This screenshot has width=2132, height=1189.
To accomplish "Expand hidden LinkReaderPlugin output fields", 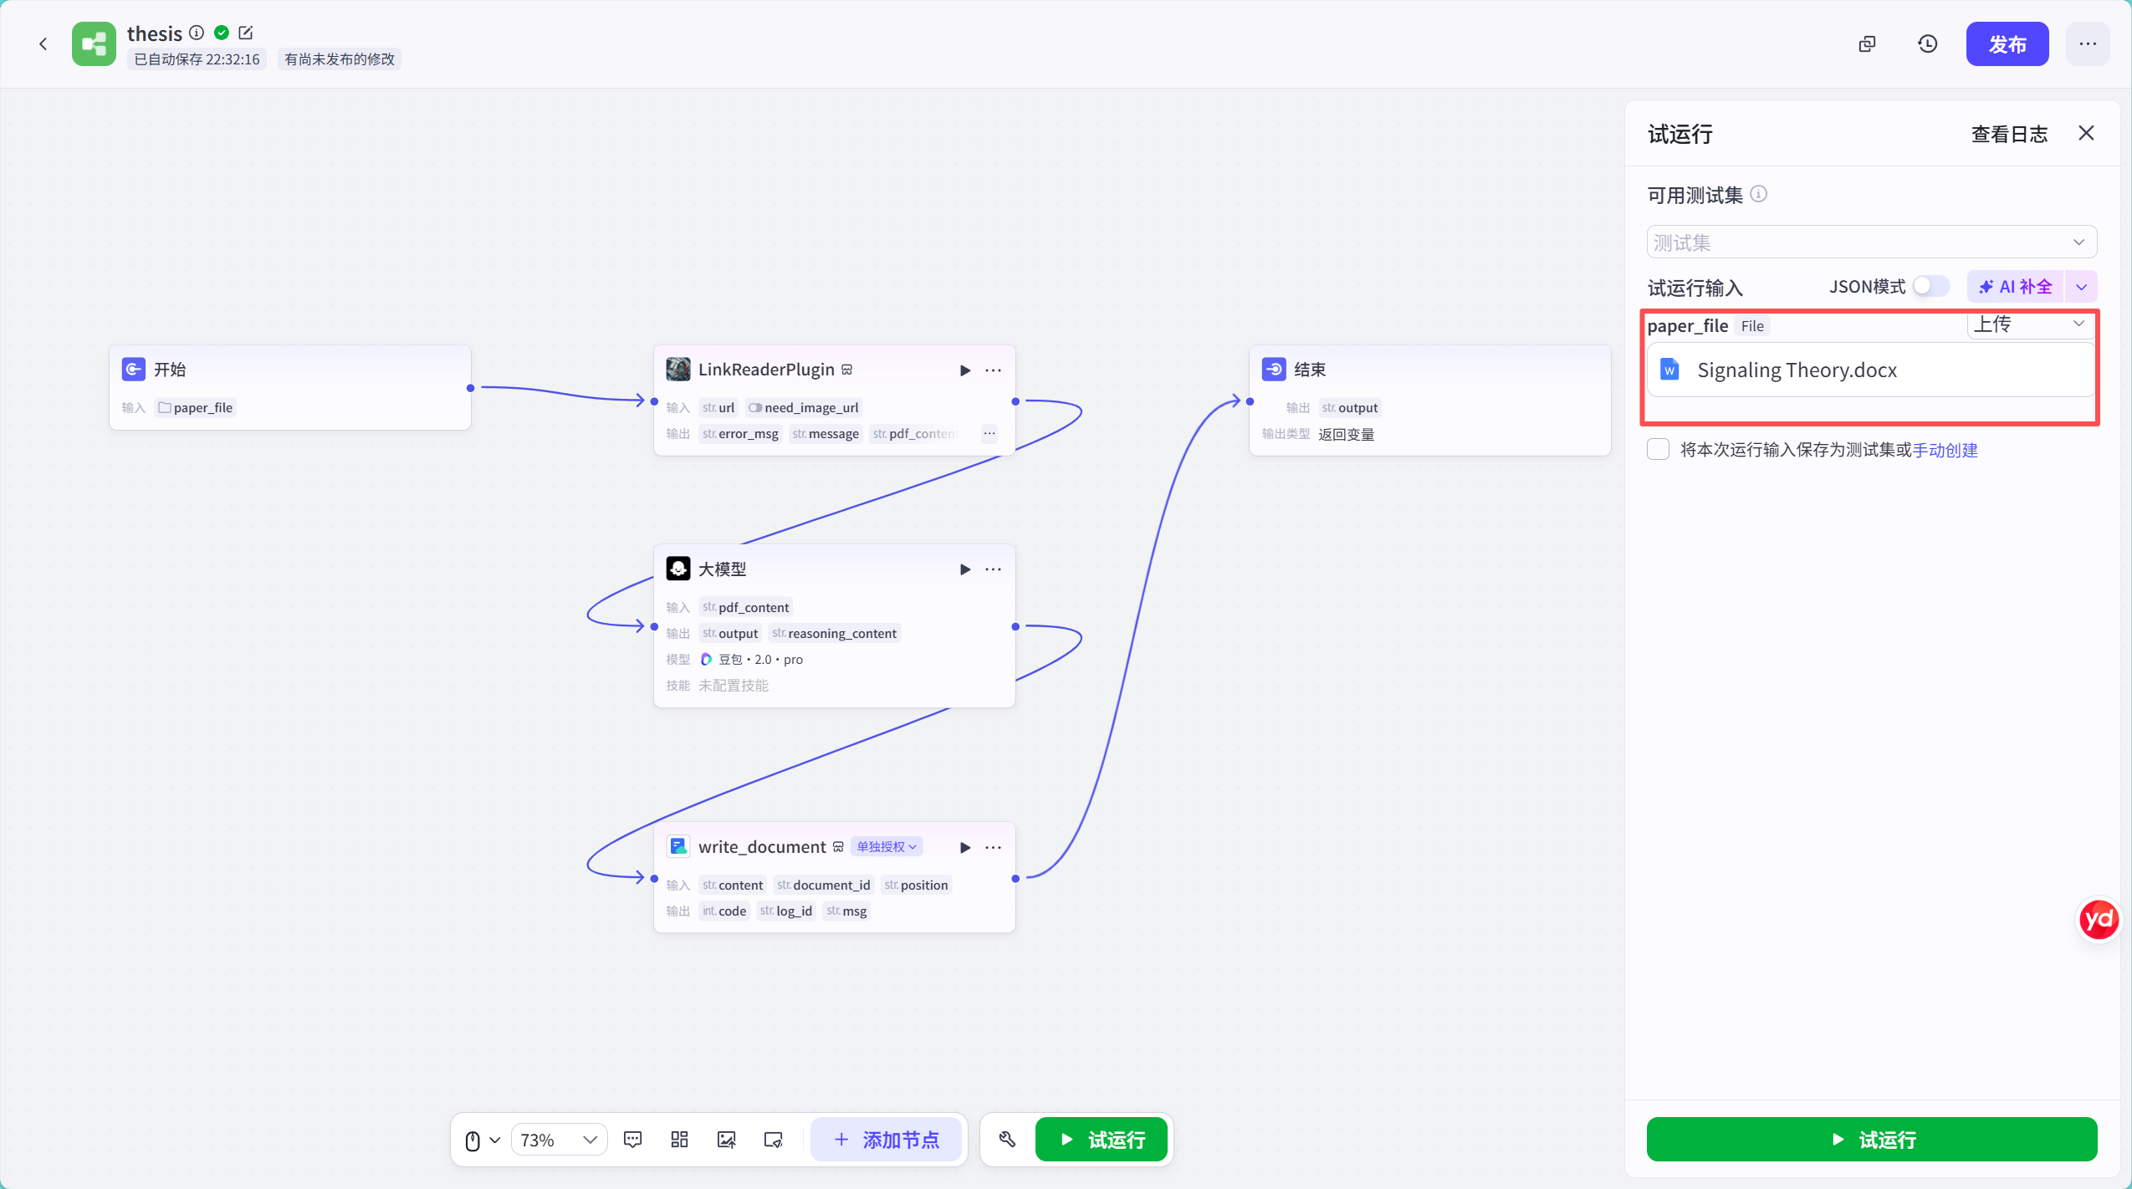I will (x=989, y=433).
